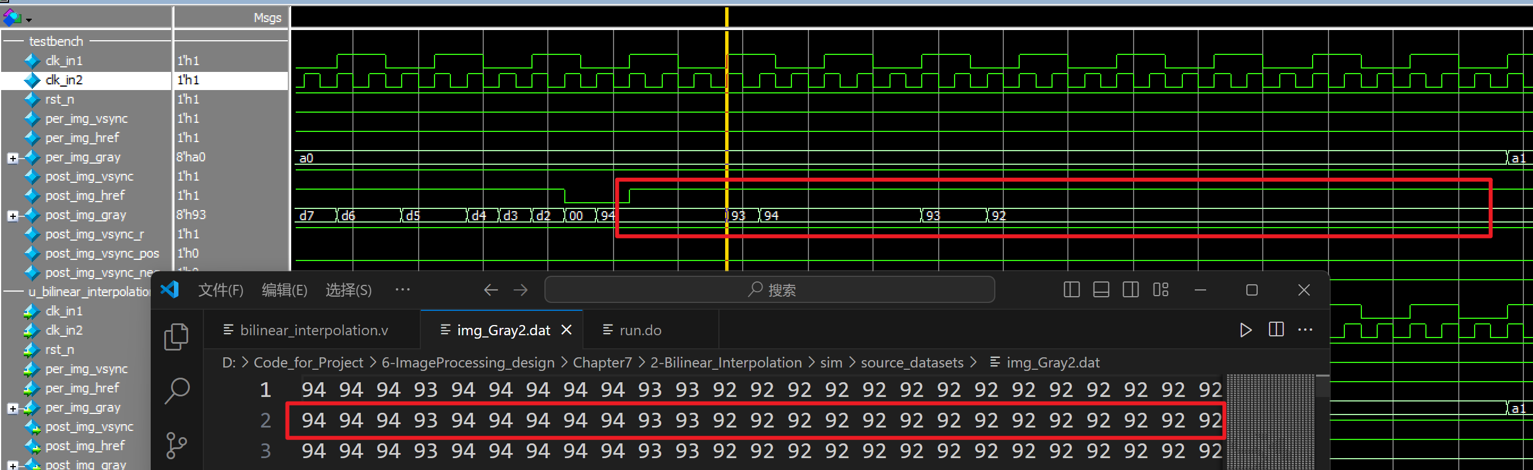Screen dimensions: 1533x470
Task: Toggle the primary side bar visibility
Action: (1071, 290)
